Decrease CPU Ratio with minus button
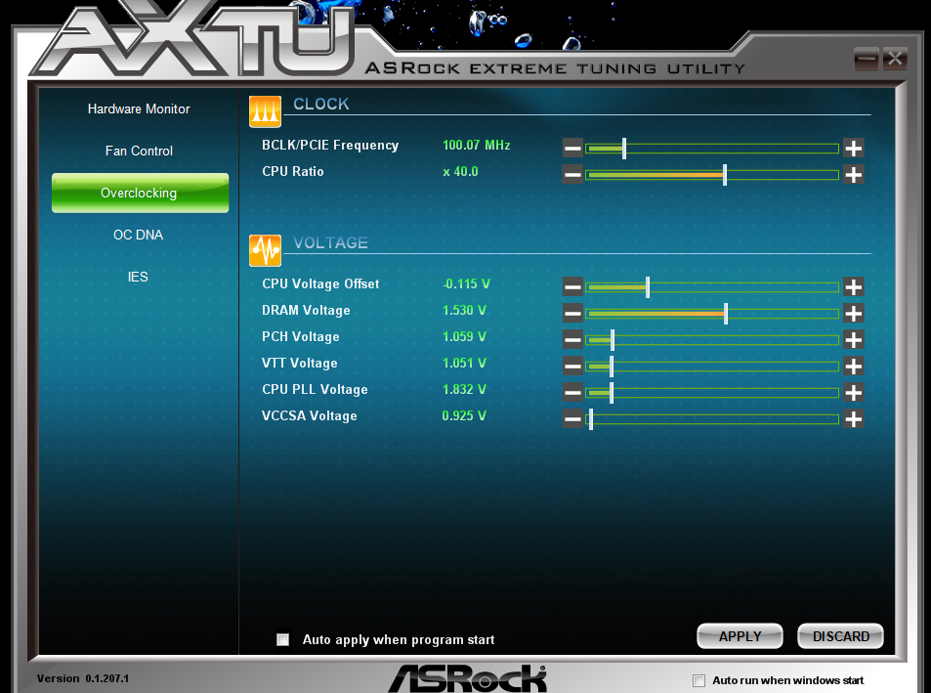The height and width of the screenshot is (693, 931). (x=572, y=175)
